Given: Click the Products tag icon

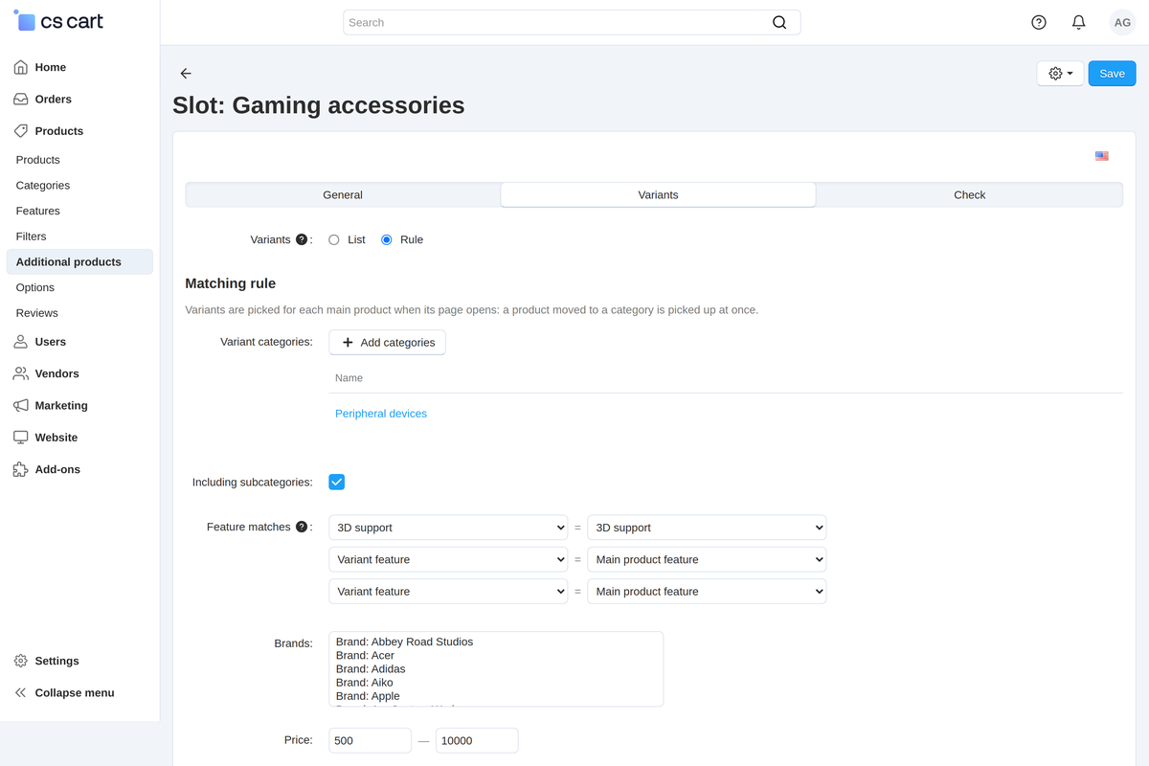Looking at the screenshot, I should coord(21,130).
